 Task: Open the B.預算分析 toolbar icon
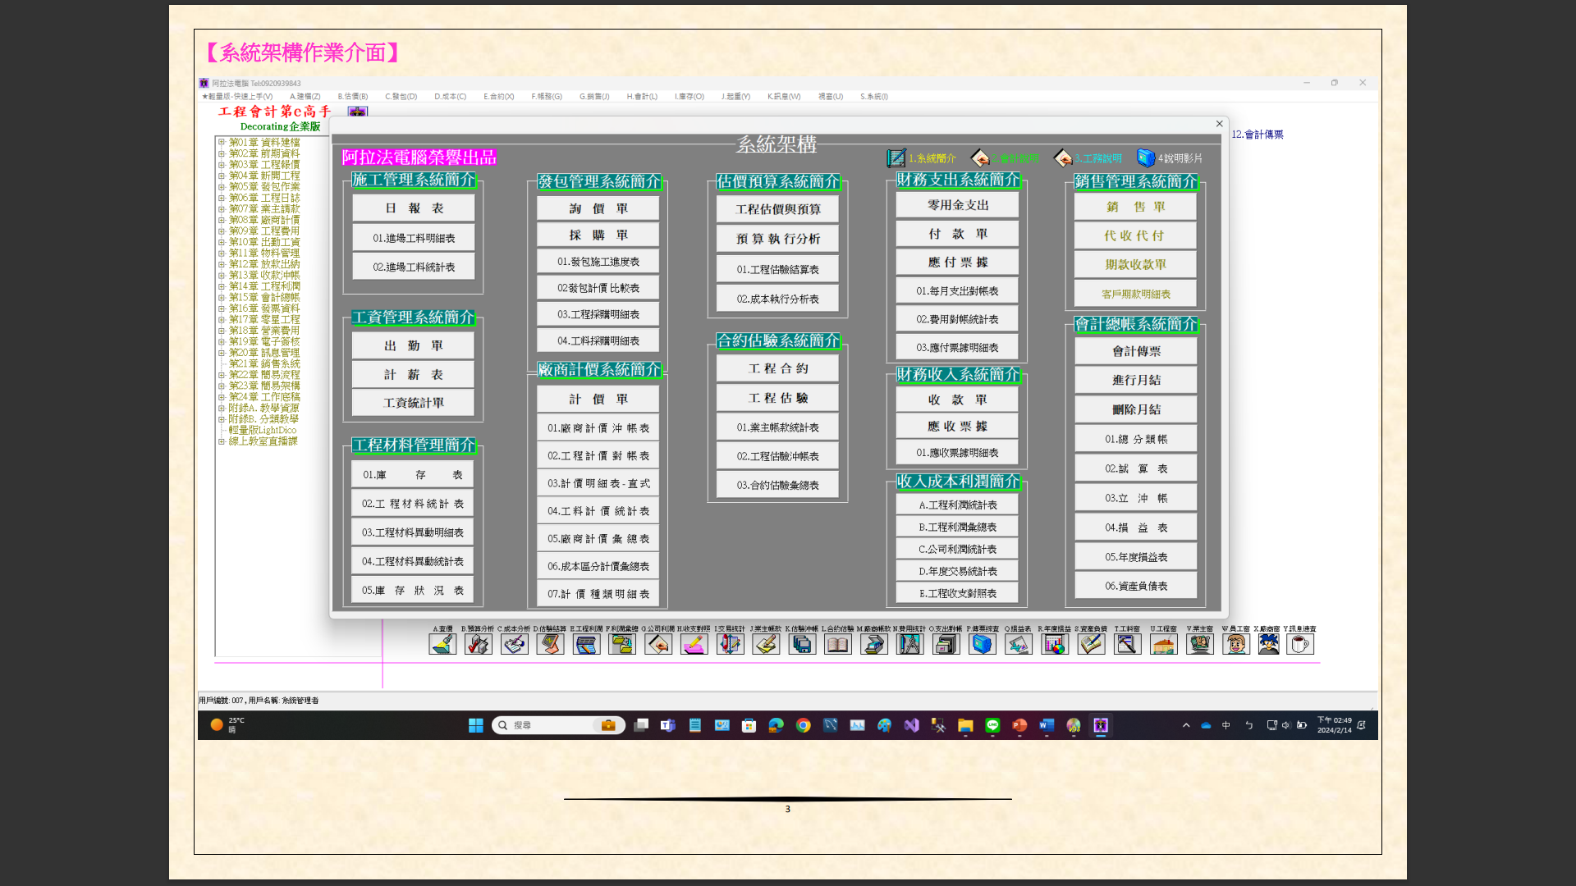pyautogui.click(x=479, y=644)
